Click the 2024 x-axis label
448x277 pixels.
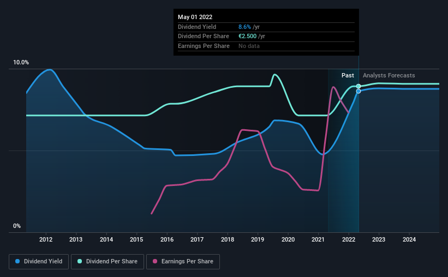409,239
